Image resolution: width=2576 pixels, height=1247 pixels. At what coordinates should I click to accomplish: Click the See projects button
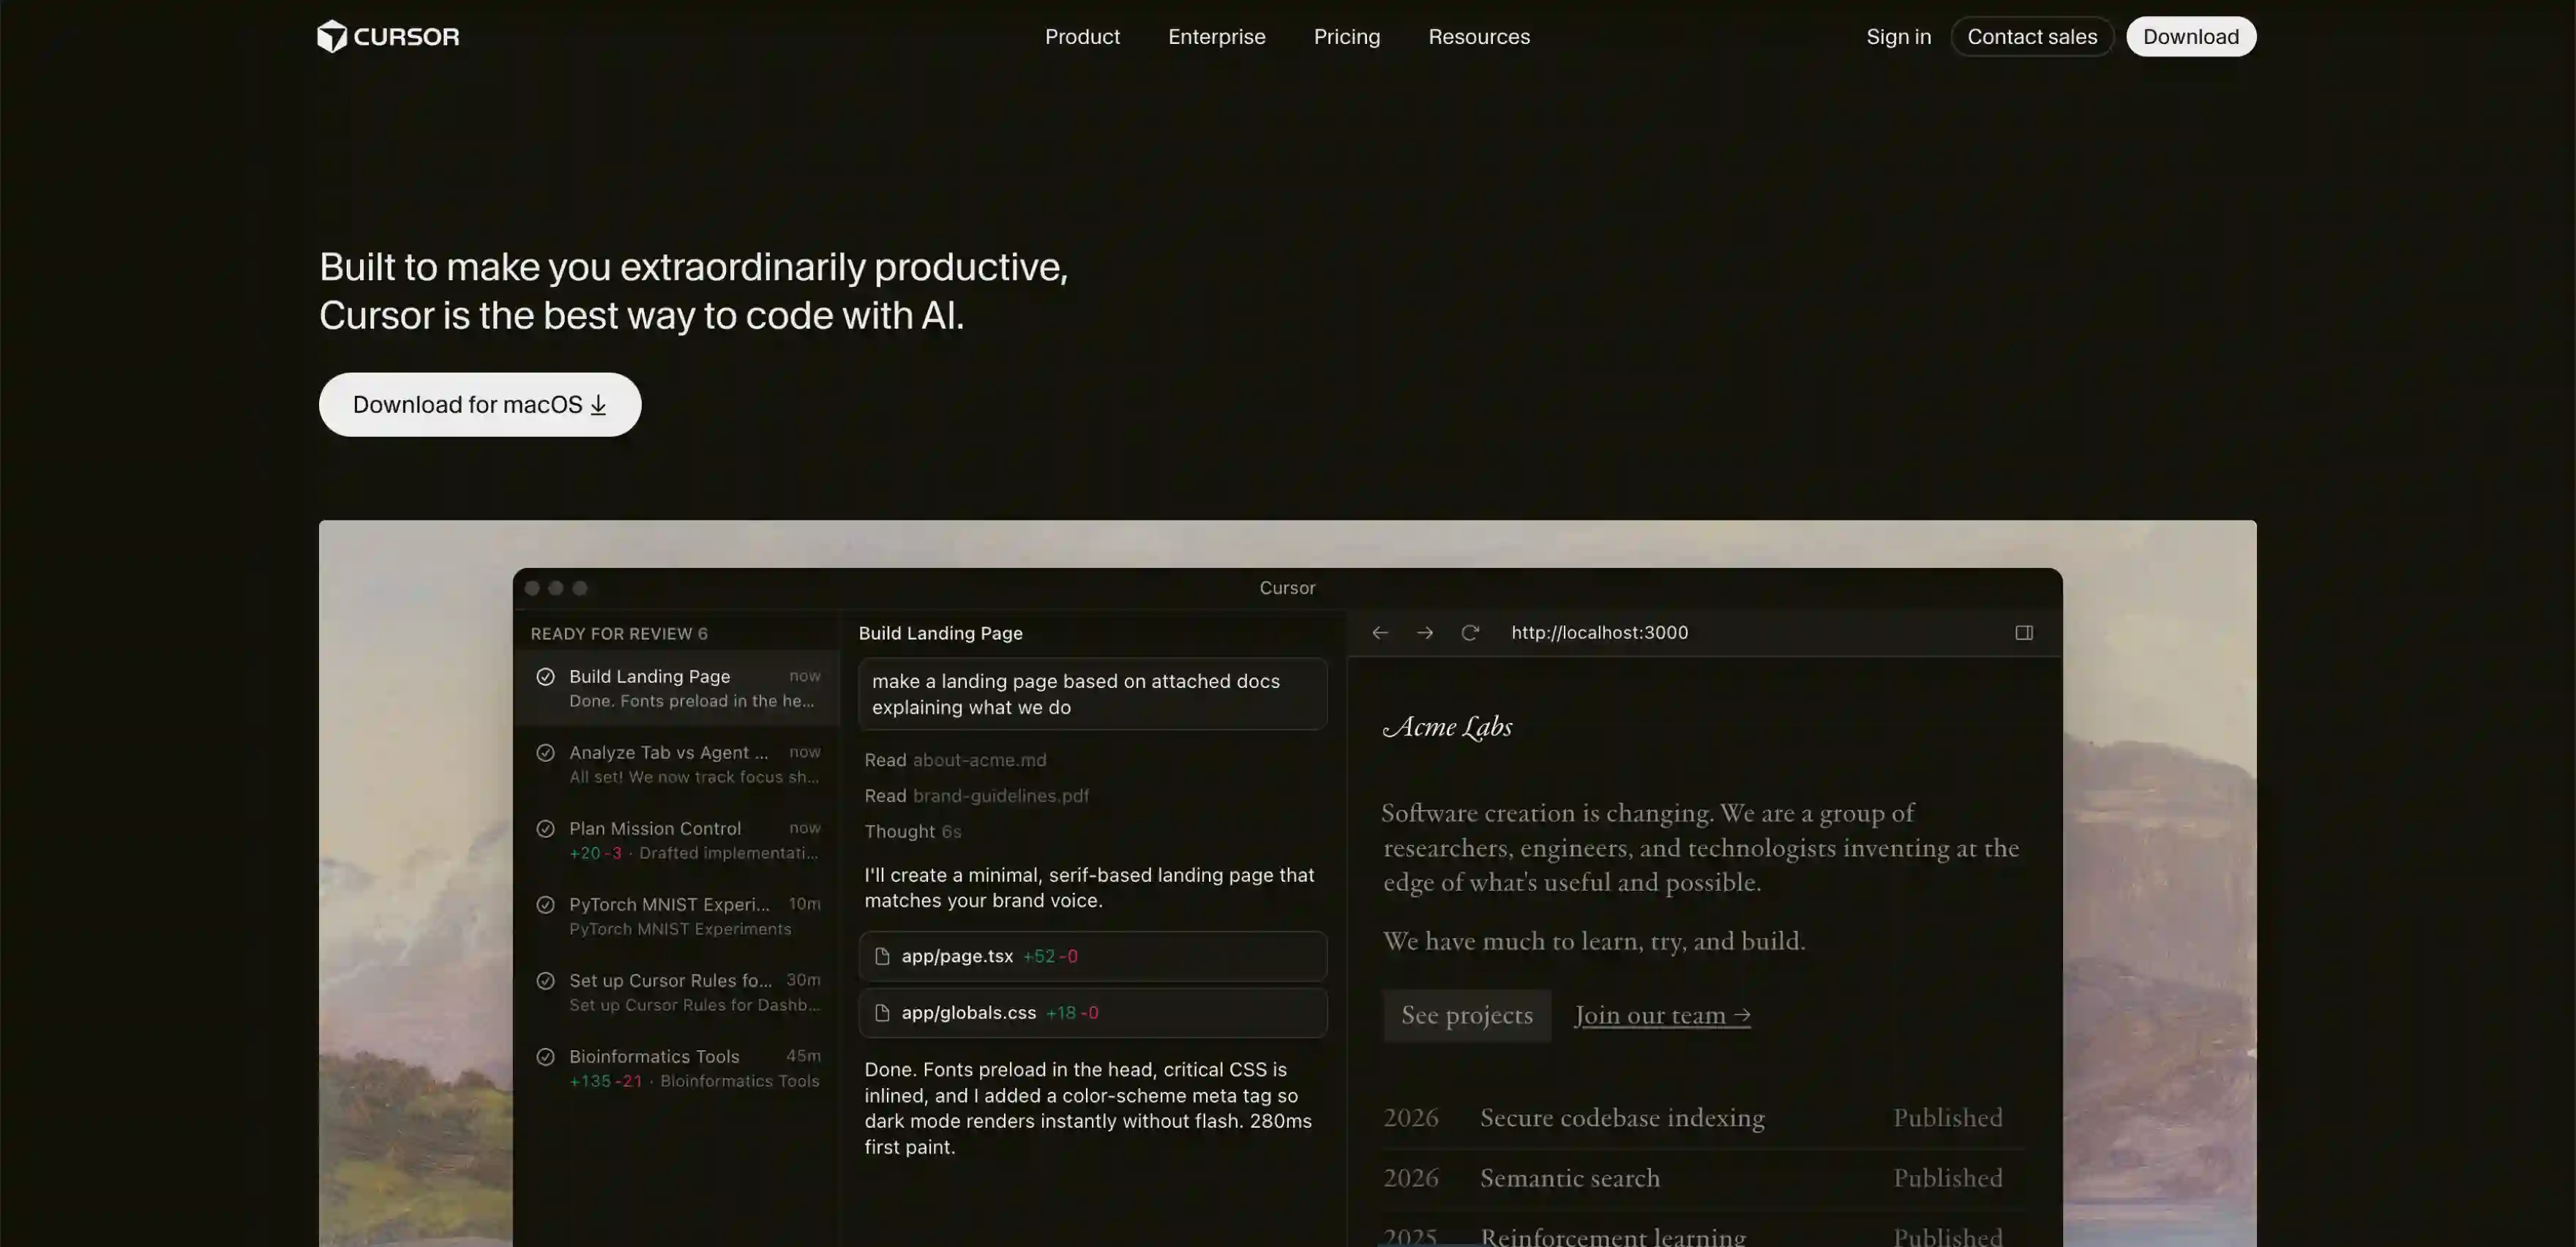(1466, 1016)
